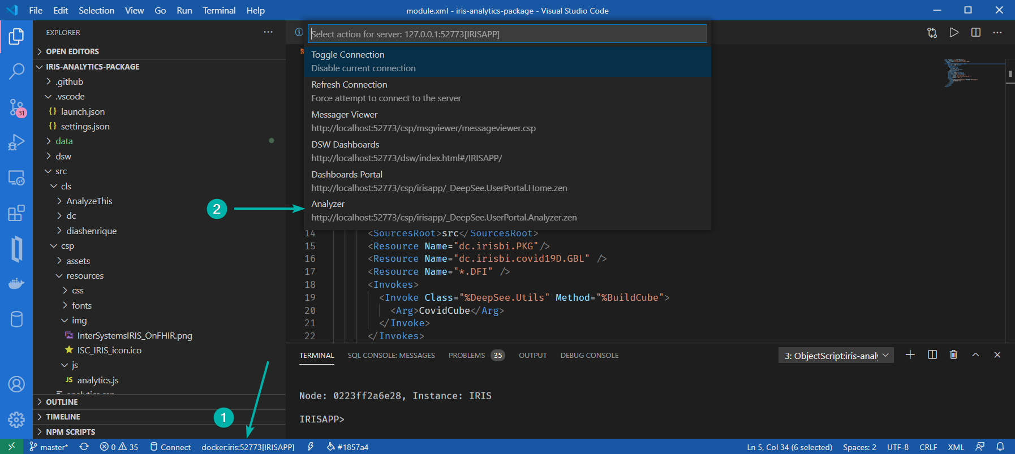Split the editor right
1015x454 pixels.
[976, 33]
